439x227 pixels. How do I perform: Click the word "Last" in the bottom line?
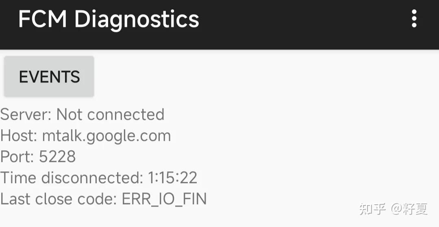coord(15,199)
